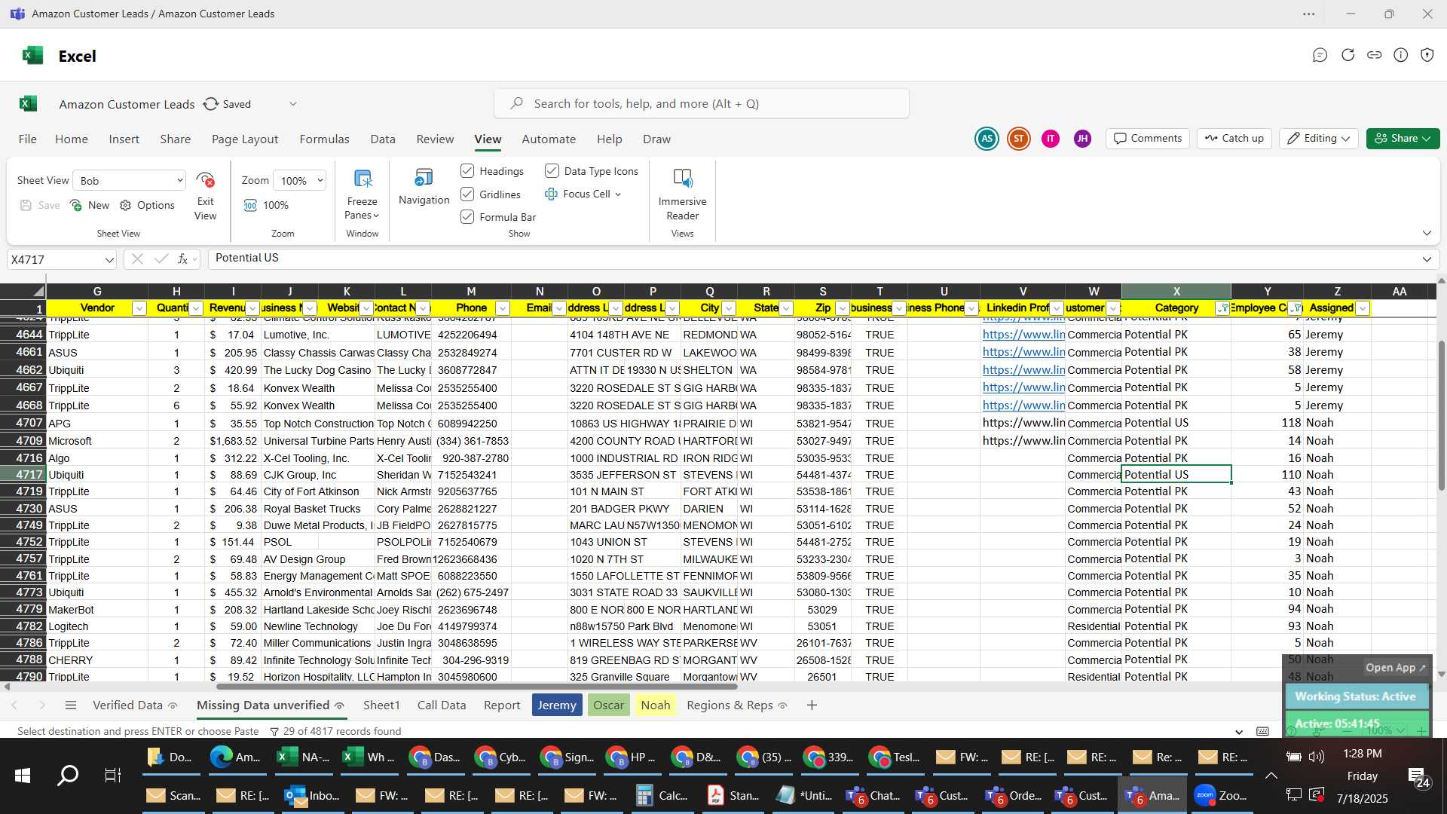Click ST collaborator avatar
The image size is (1447, 814).
(1019, 139)
